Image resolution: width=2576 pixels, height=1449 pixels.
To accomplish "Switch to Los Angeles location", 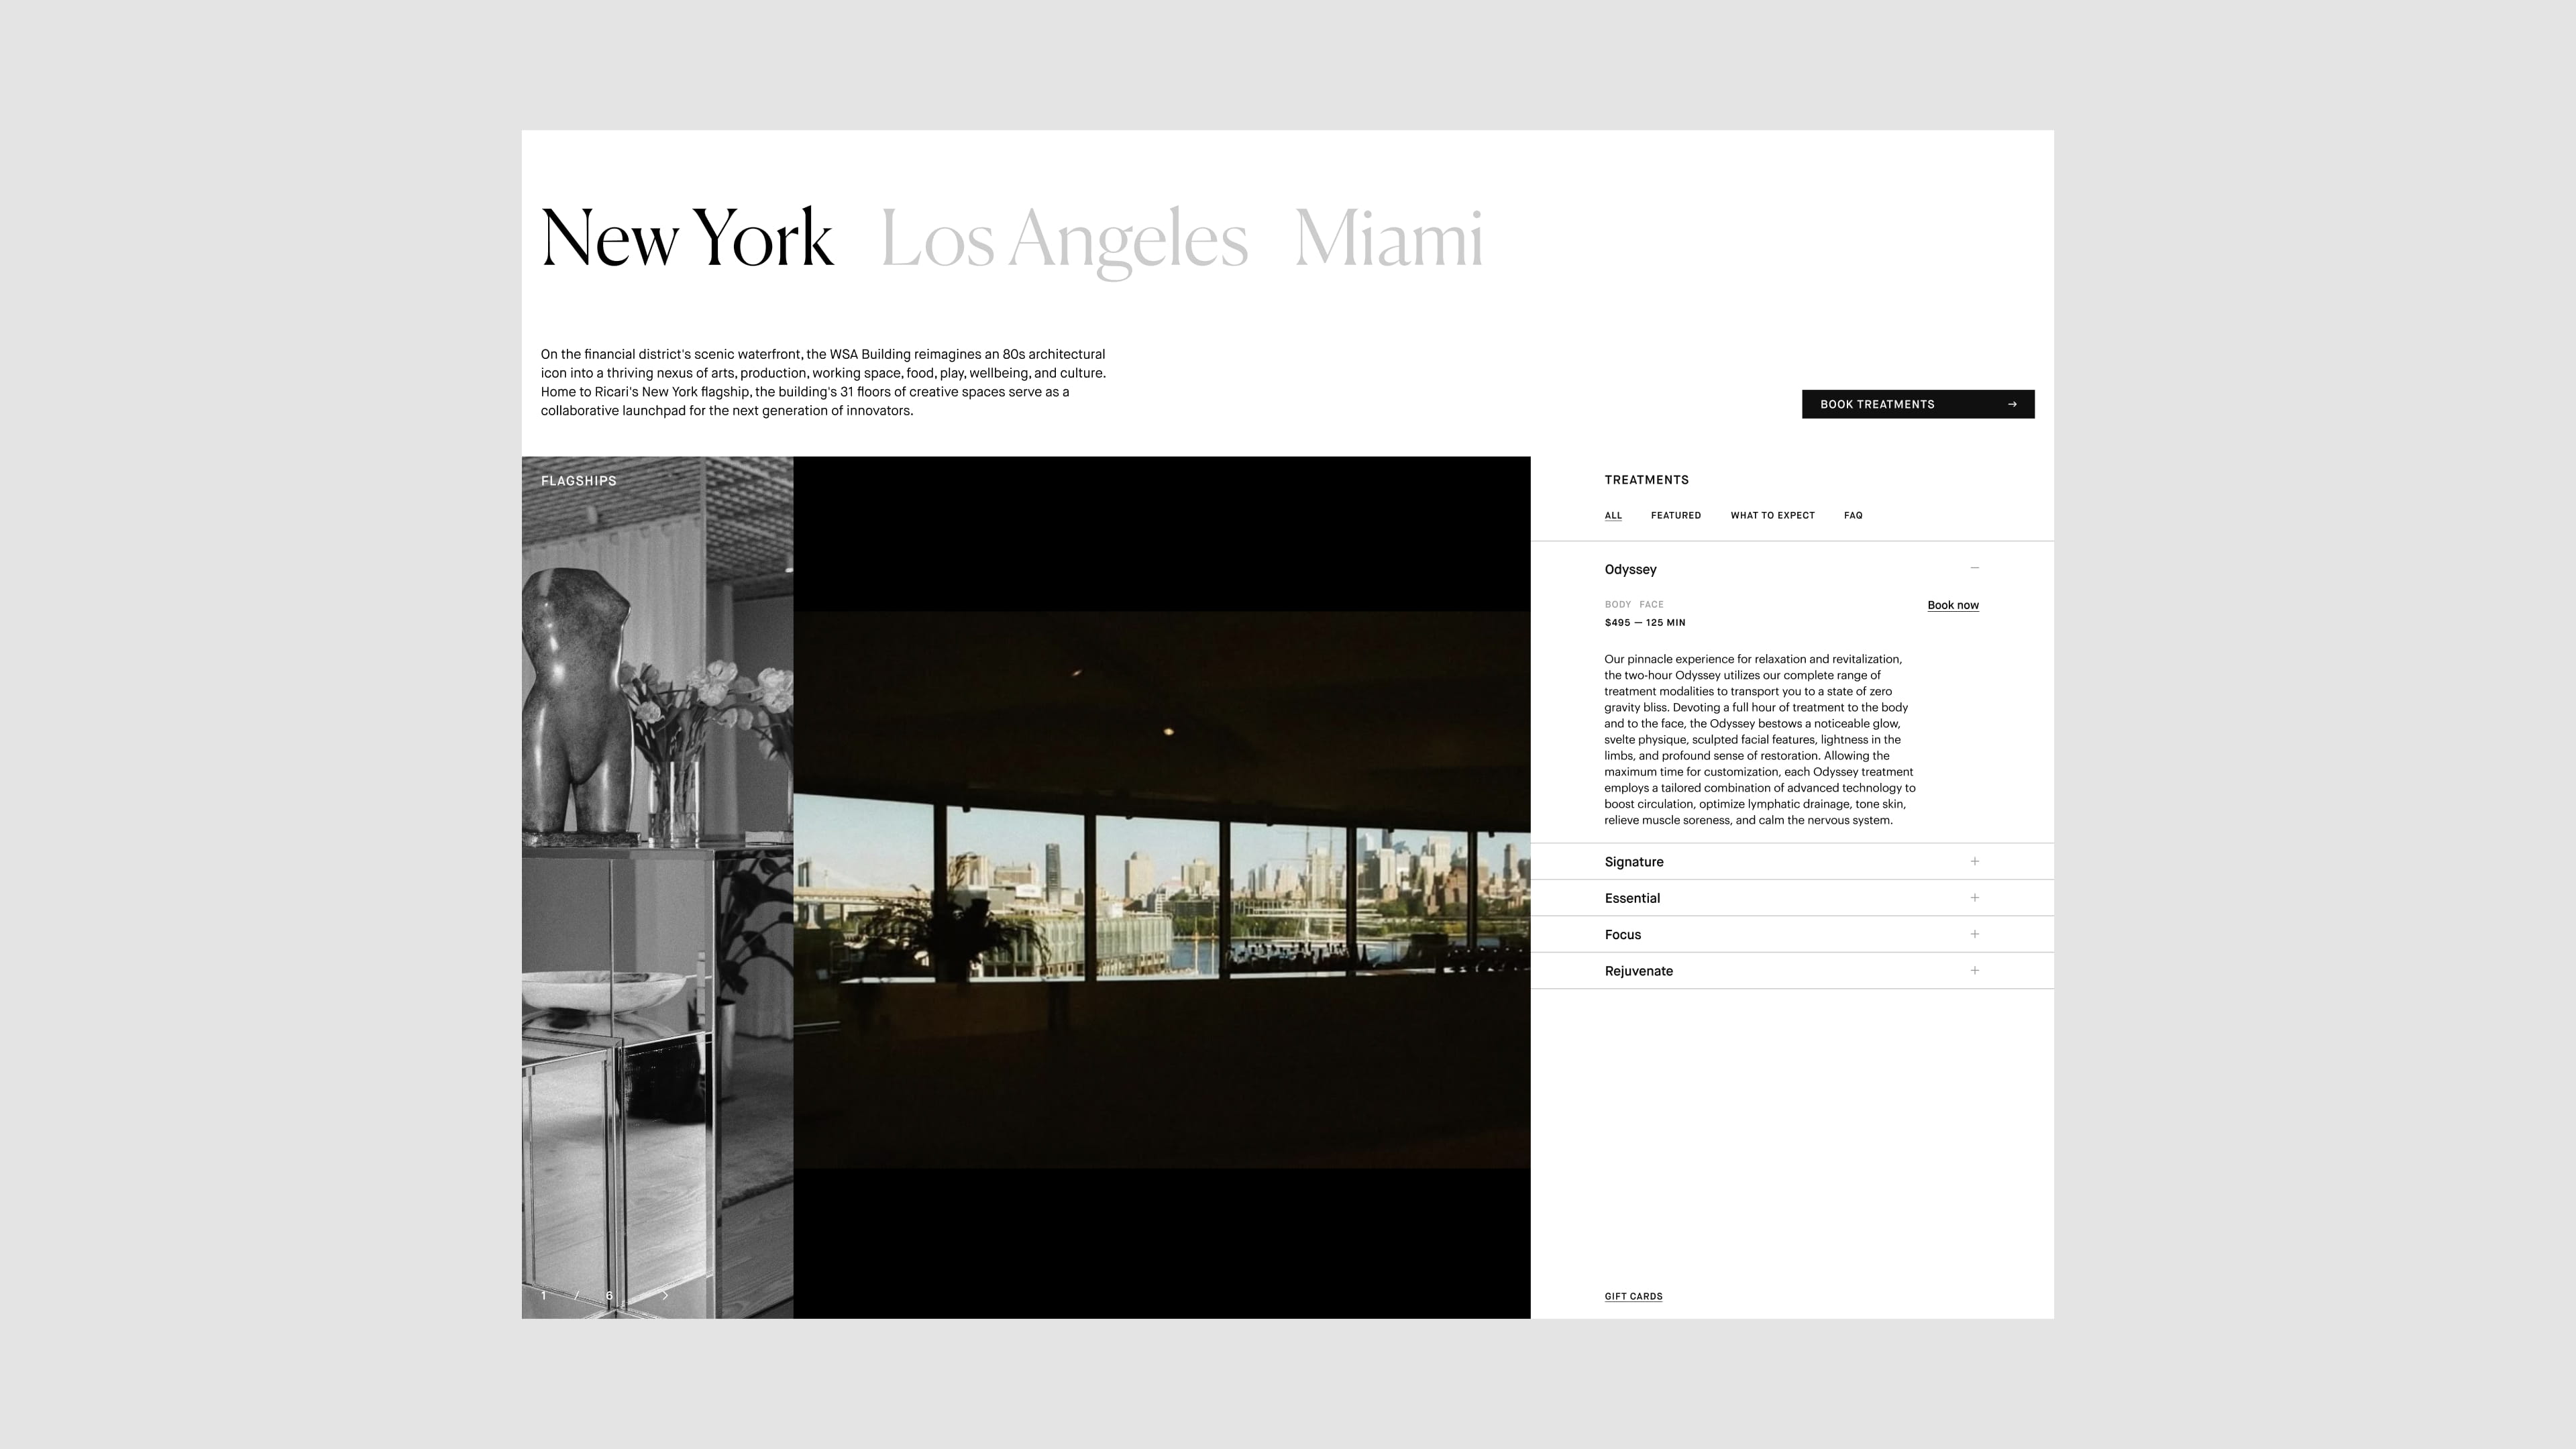I will click(1063, 240).
